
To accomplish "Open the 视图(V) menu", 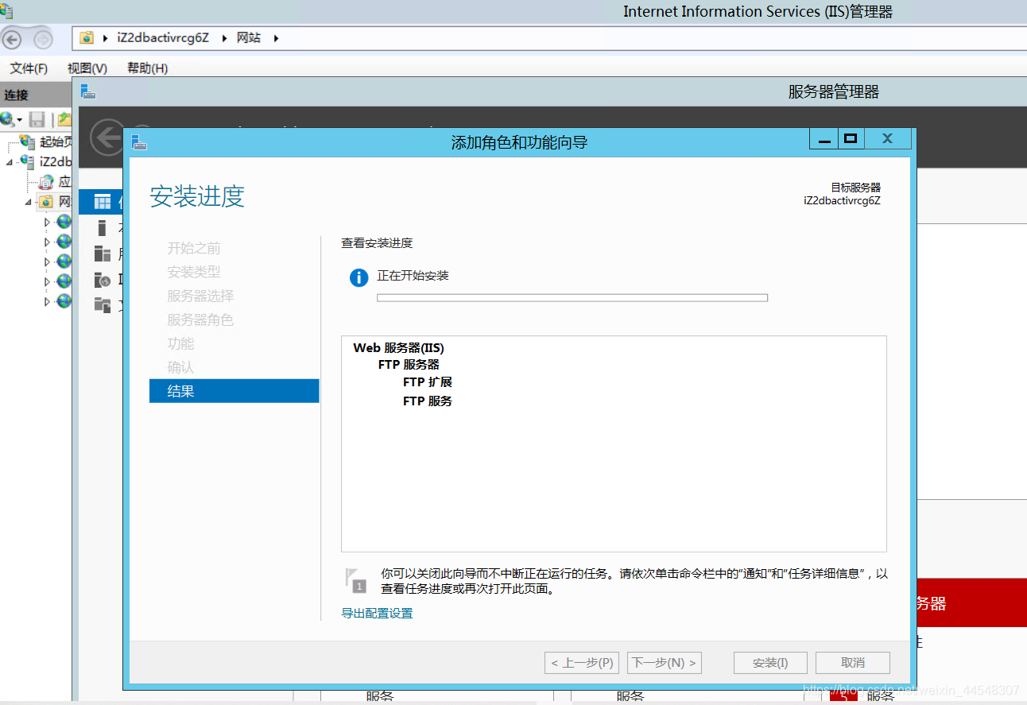I will (87, 68).
